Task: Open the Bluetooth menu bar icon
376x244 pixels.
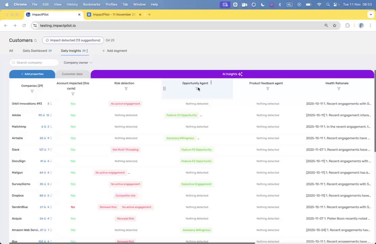Action: coord(280,4)
